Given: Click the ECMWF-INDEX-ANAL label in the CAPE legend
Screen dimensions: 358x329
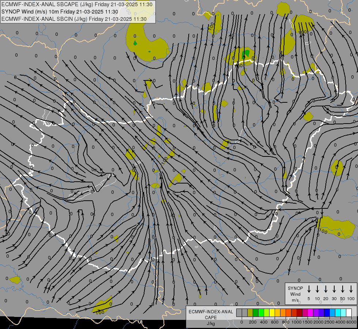Looking at the screenshot, I should tap(211, 312).
